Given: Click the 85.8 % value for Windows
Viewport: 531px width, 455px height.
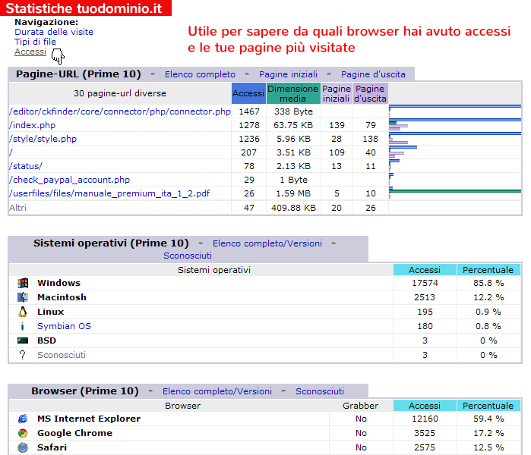Looking at the screenshot, I should (488, 283).
